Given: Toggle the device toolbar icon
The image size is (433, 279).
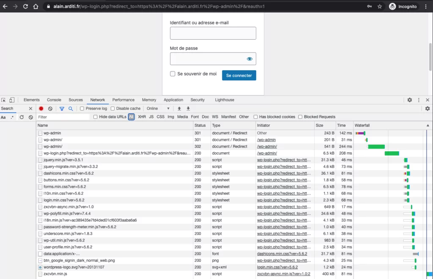Looking at the screenshot, I should click(12, 100).
